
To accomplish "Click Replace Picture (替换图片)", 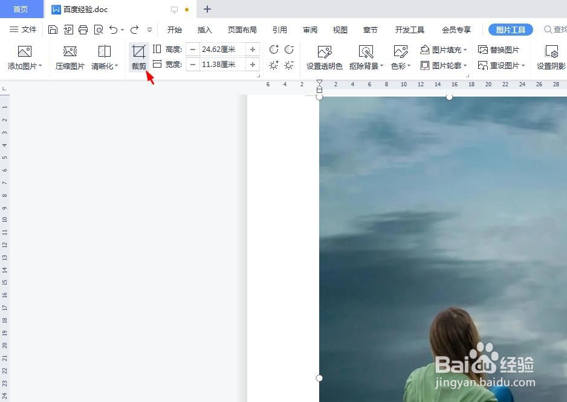I will point(498,49).
